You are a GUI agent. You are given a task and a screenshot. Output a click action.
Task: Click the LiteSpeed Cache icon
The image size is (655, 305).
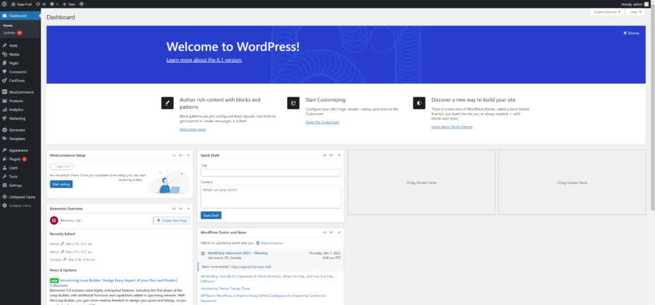(4, 197)
